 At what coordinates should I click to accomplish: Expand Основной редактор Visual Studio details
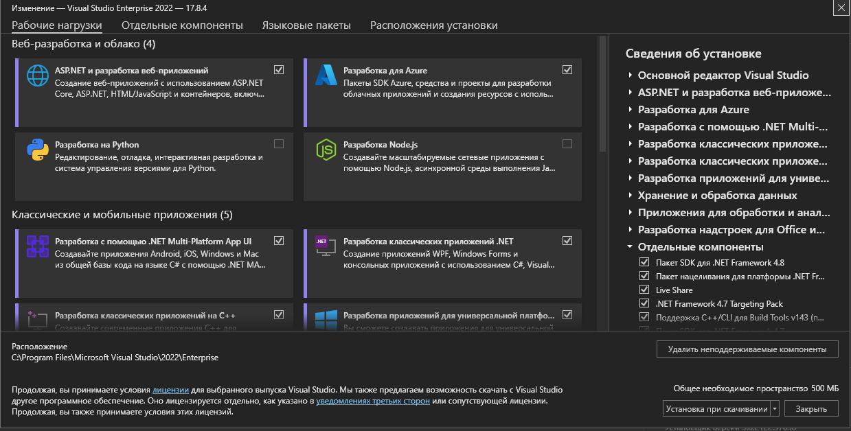[630, 75]
